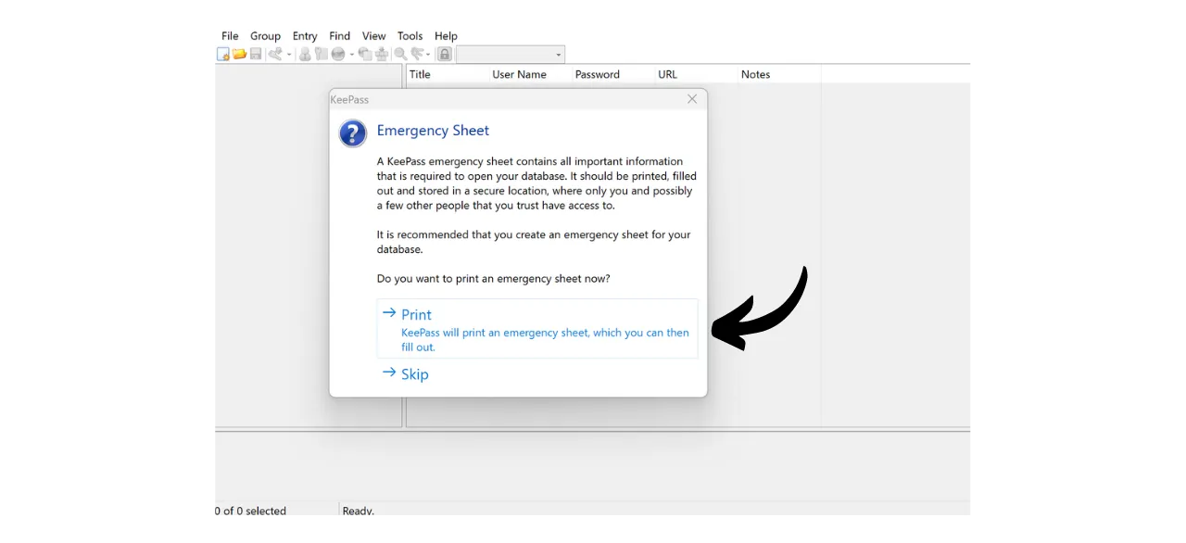1186x543 pixels.
Task: Add a new entry
Action: [x=275, y=54]
